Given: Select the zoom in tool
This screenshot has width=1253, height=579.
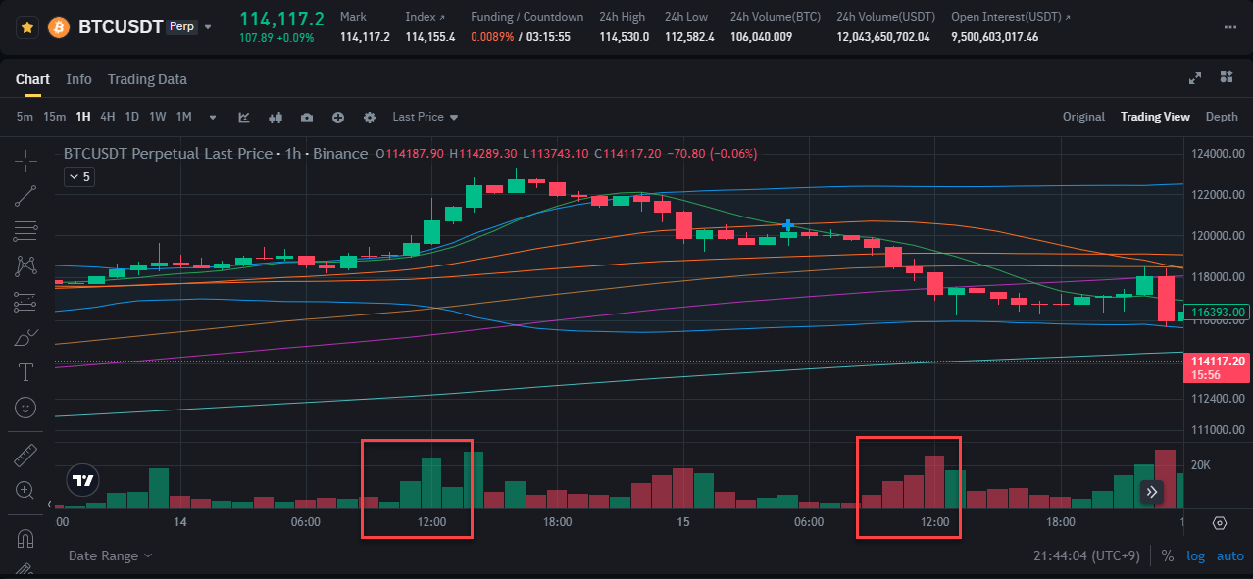Looking at the screenshot, I should pos(26,490).
